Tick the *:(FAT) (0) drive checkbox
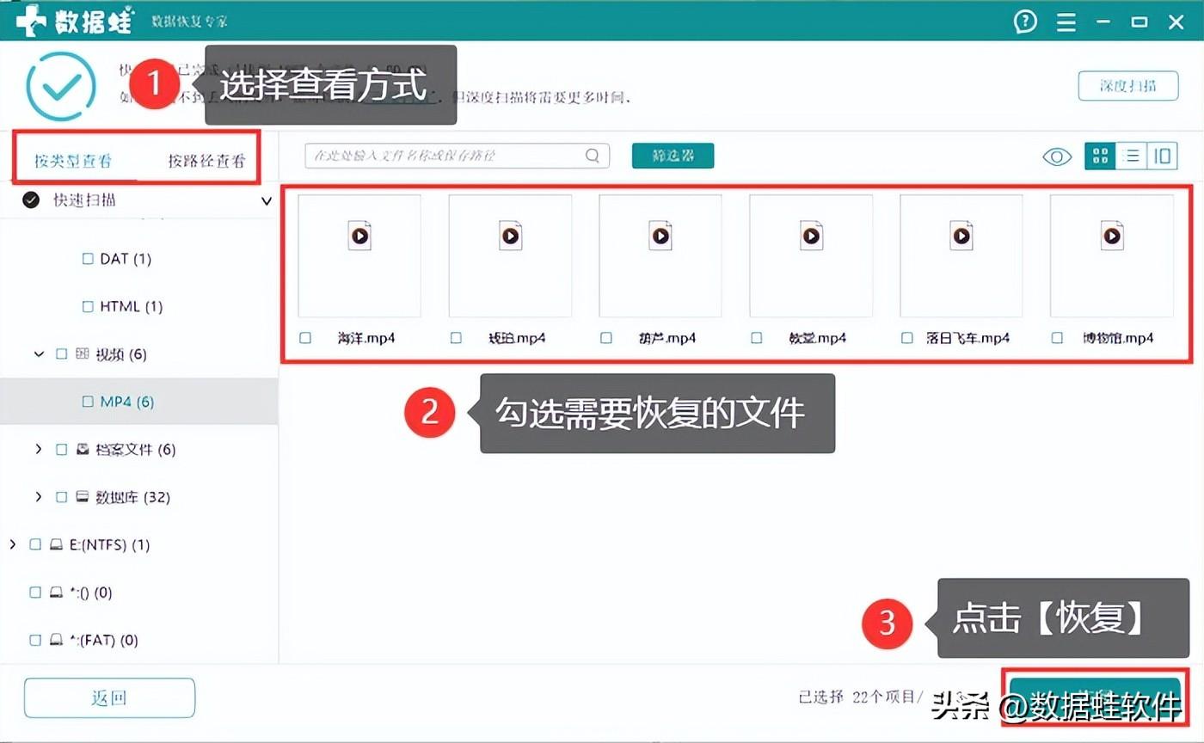 coord(35,640)
